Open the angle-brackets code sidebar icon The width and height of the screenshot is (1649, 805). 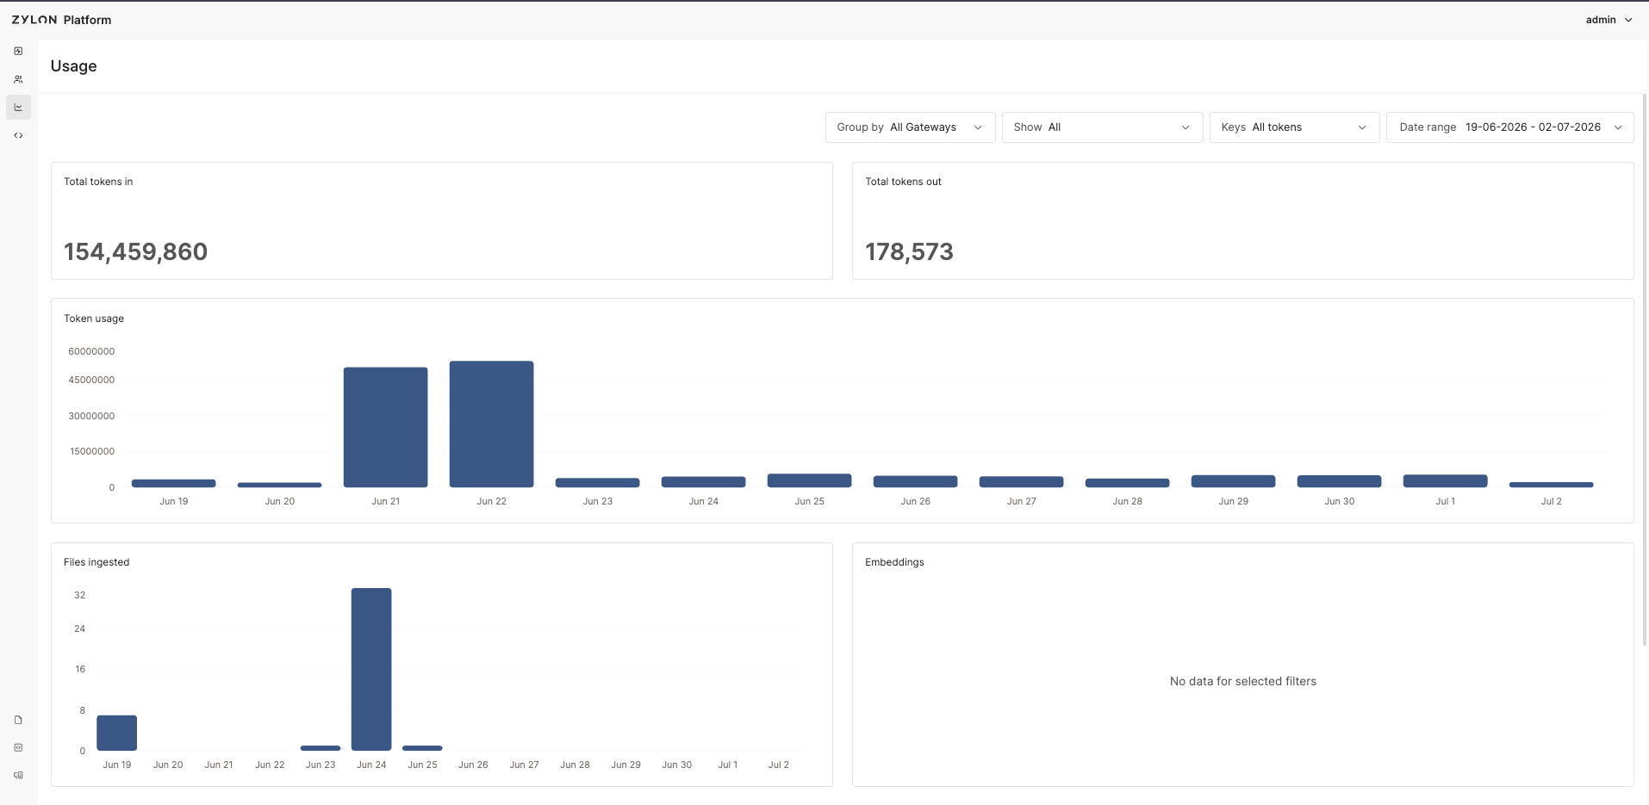click(x=18, y=135)
